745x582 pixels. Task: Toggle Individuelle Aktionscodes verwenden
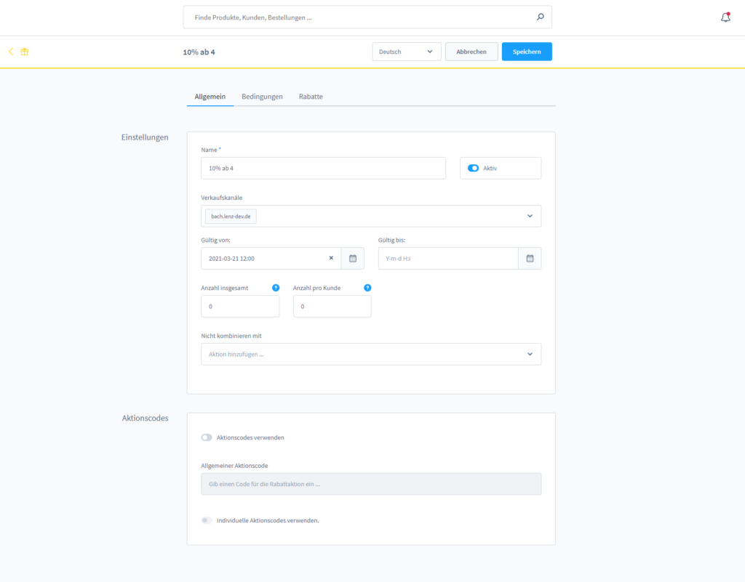207,520
